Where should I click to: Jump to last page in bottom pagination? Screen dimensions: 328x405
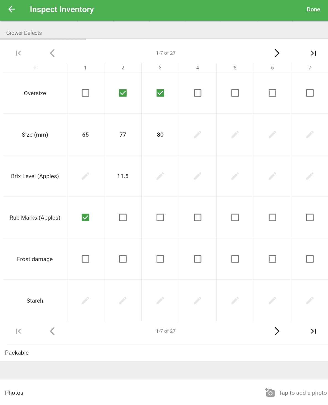tap(314, 331)
